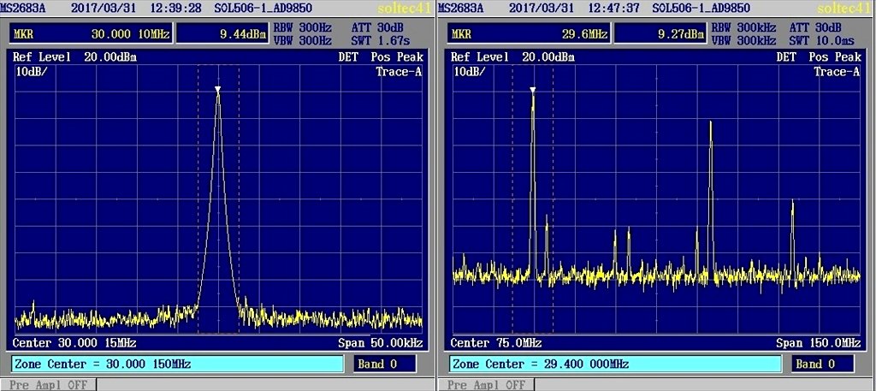Click Pre Ampl OFF under the 50.00kHz span capture
This screenshot has width=876, height=391.
pyautogui.click(x=48, y=385)
